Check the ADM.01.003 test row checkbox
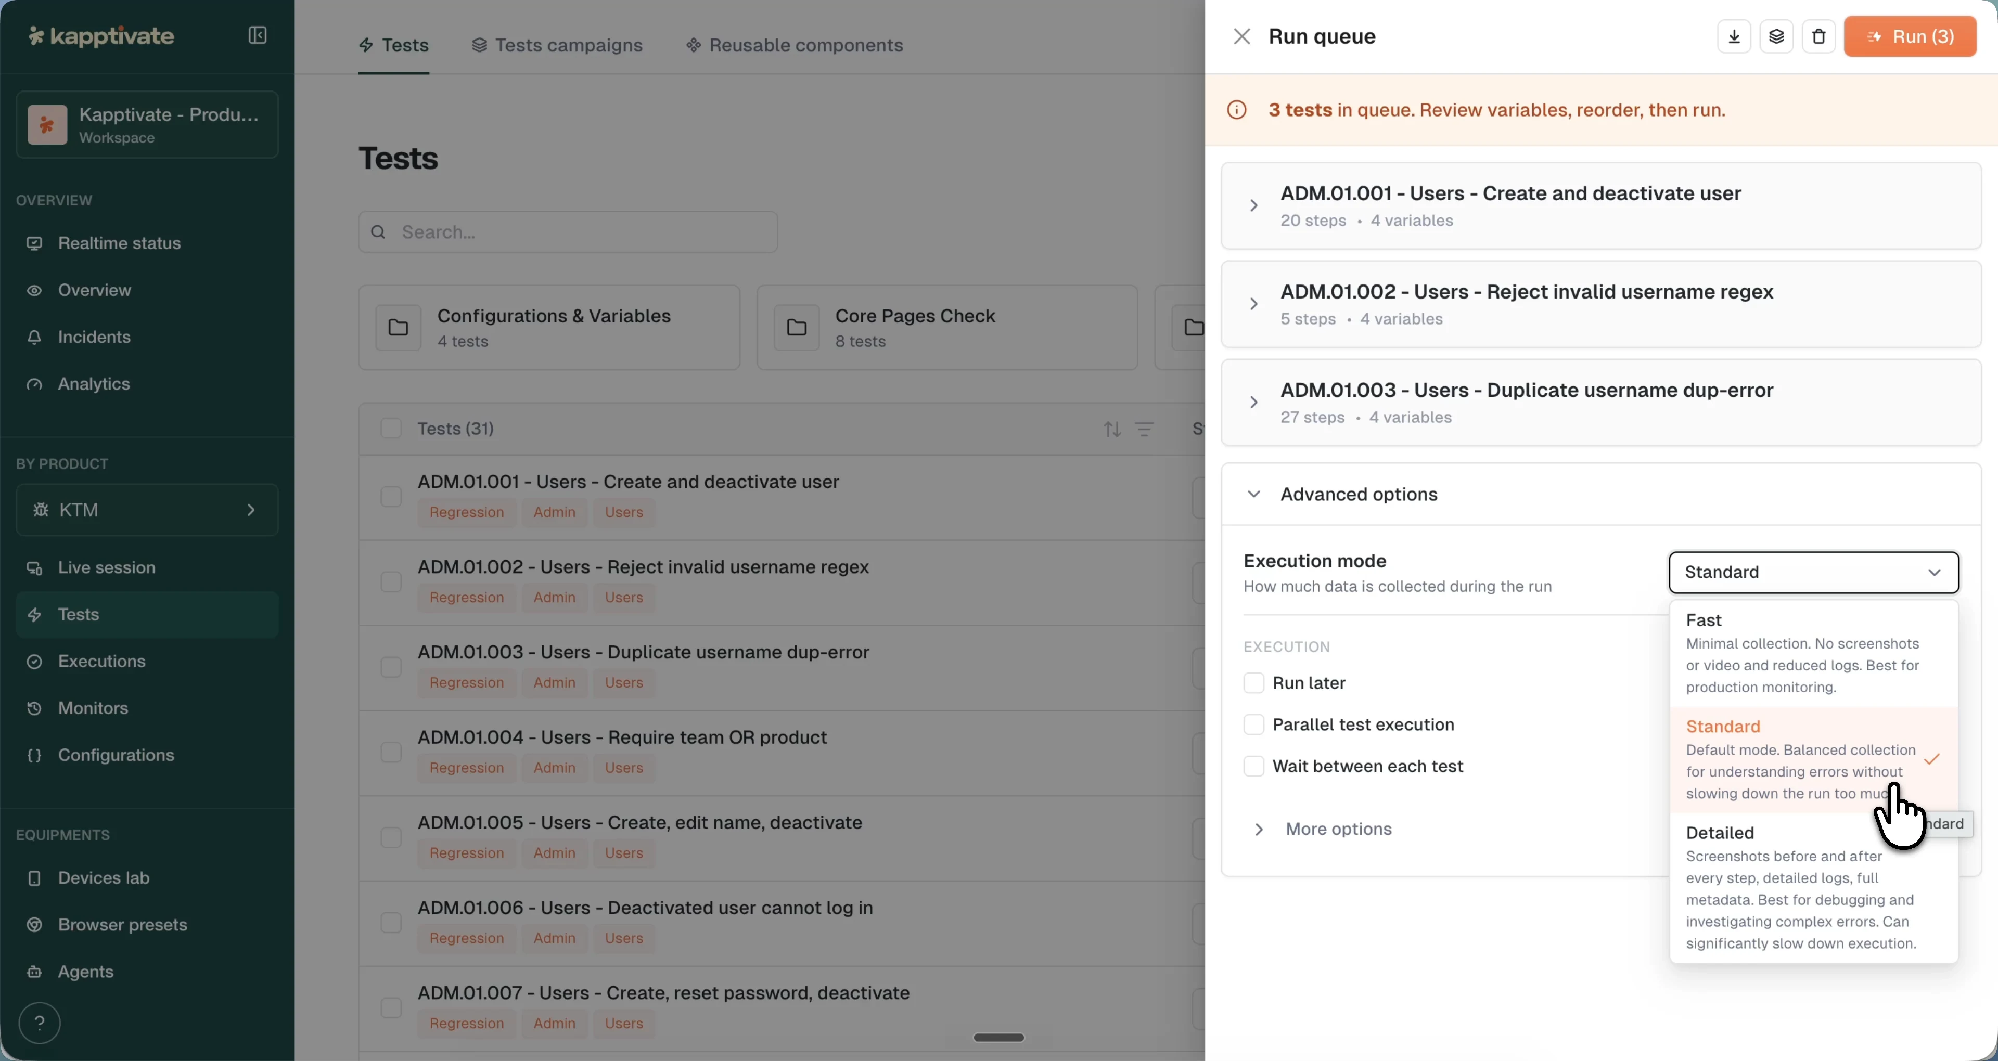Viewport: 1998px width, 1061px height. pos(391,668)
